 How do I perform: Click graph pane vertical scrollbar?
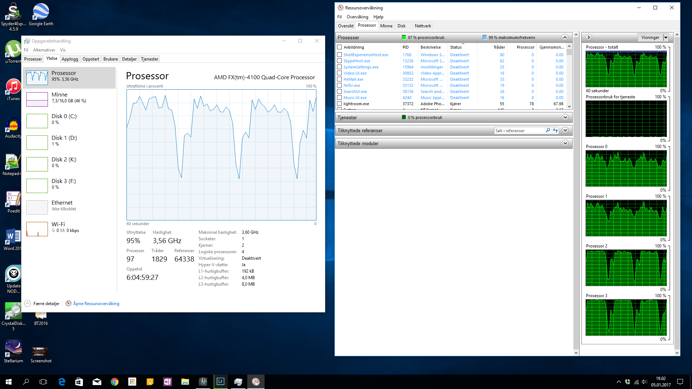click(x=677, y=194)
